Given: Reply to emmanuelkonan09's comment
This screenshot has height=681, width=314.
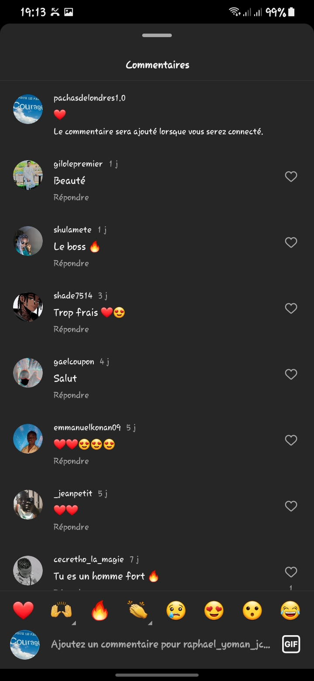Looking at the screenshot, I should click(71, 461).
